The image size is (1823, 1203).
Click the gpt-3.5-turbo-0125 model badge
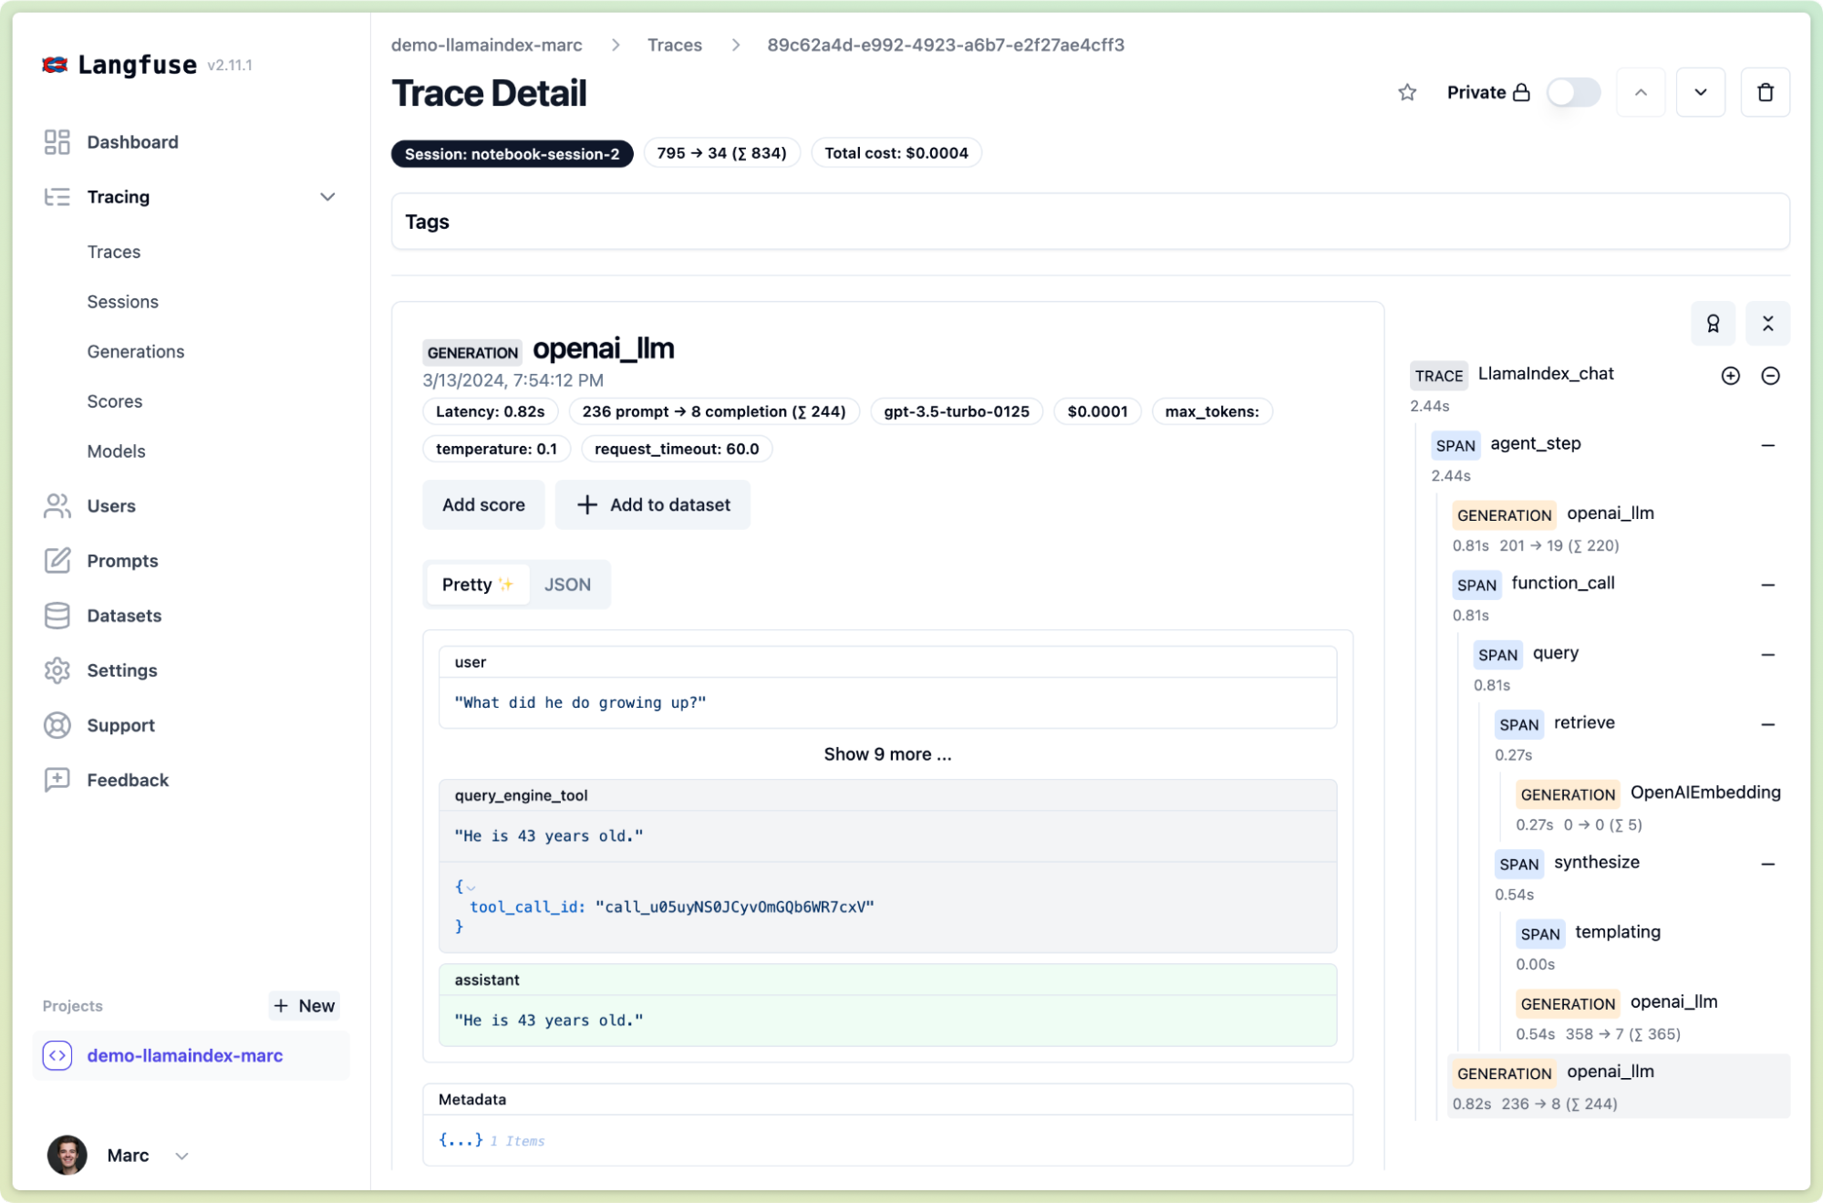click(957, 411)
